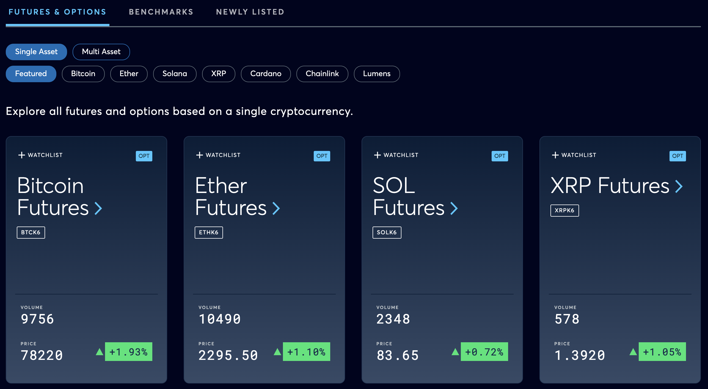Select the Featured filter chip
Viewport: 708px width, 389px height.
click(x=31, y=74)
